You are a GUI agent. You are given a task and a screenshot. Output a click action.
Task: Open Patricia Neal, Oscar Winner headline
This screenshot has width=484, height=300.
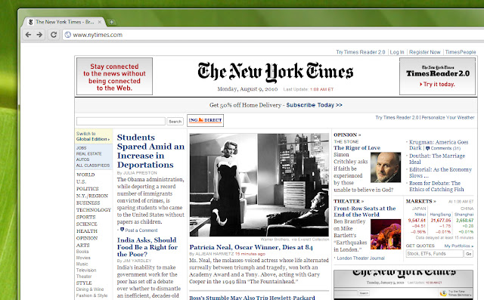click(x=251, y=247)
